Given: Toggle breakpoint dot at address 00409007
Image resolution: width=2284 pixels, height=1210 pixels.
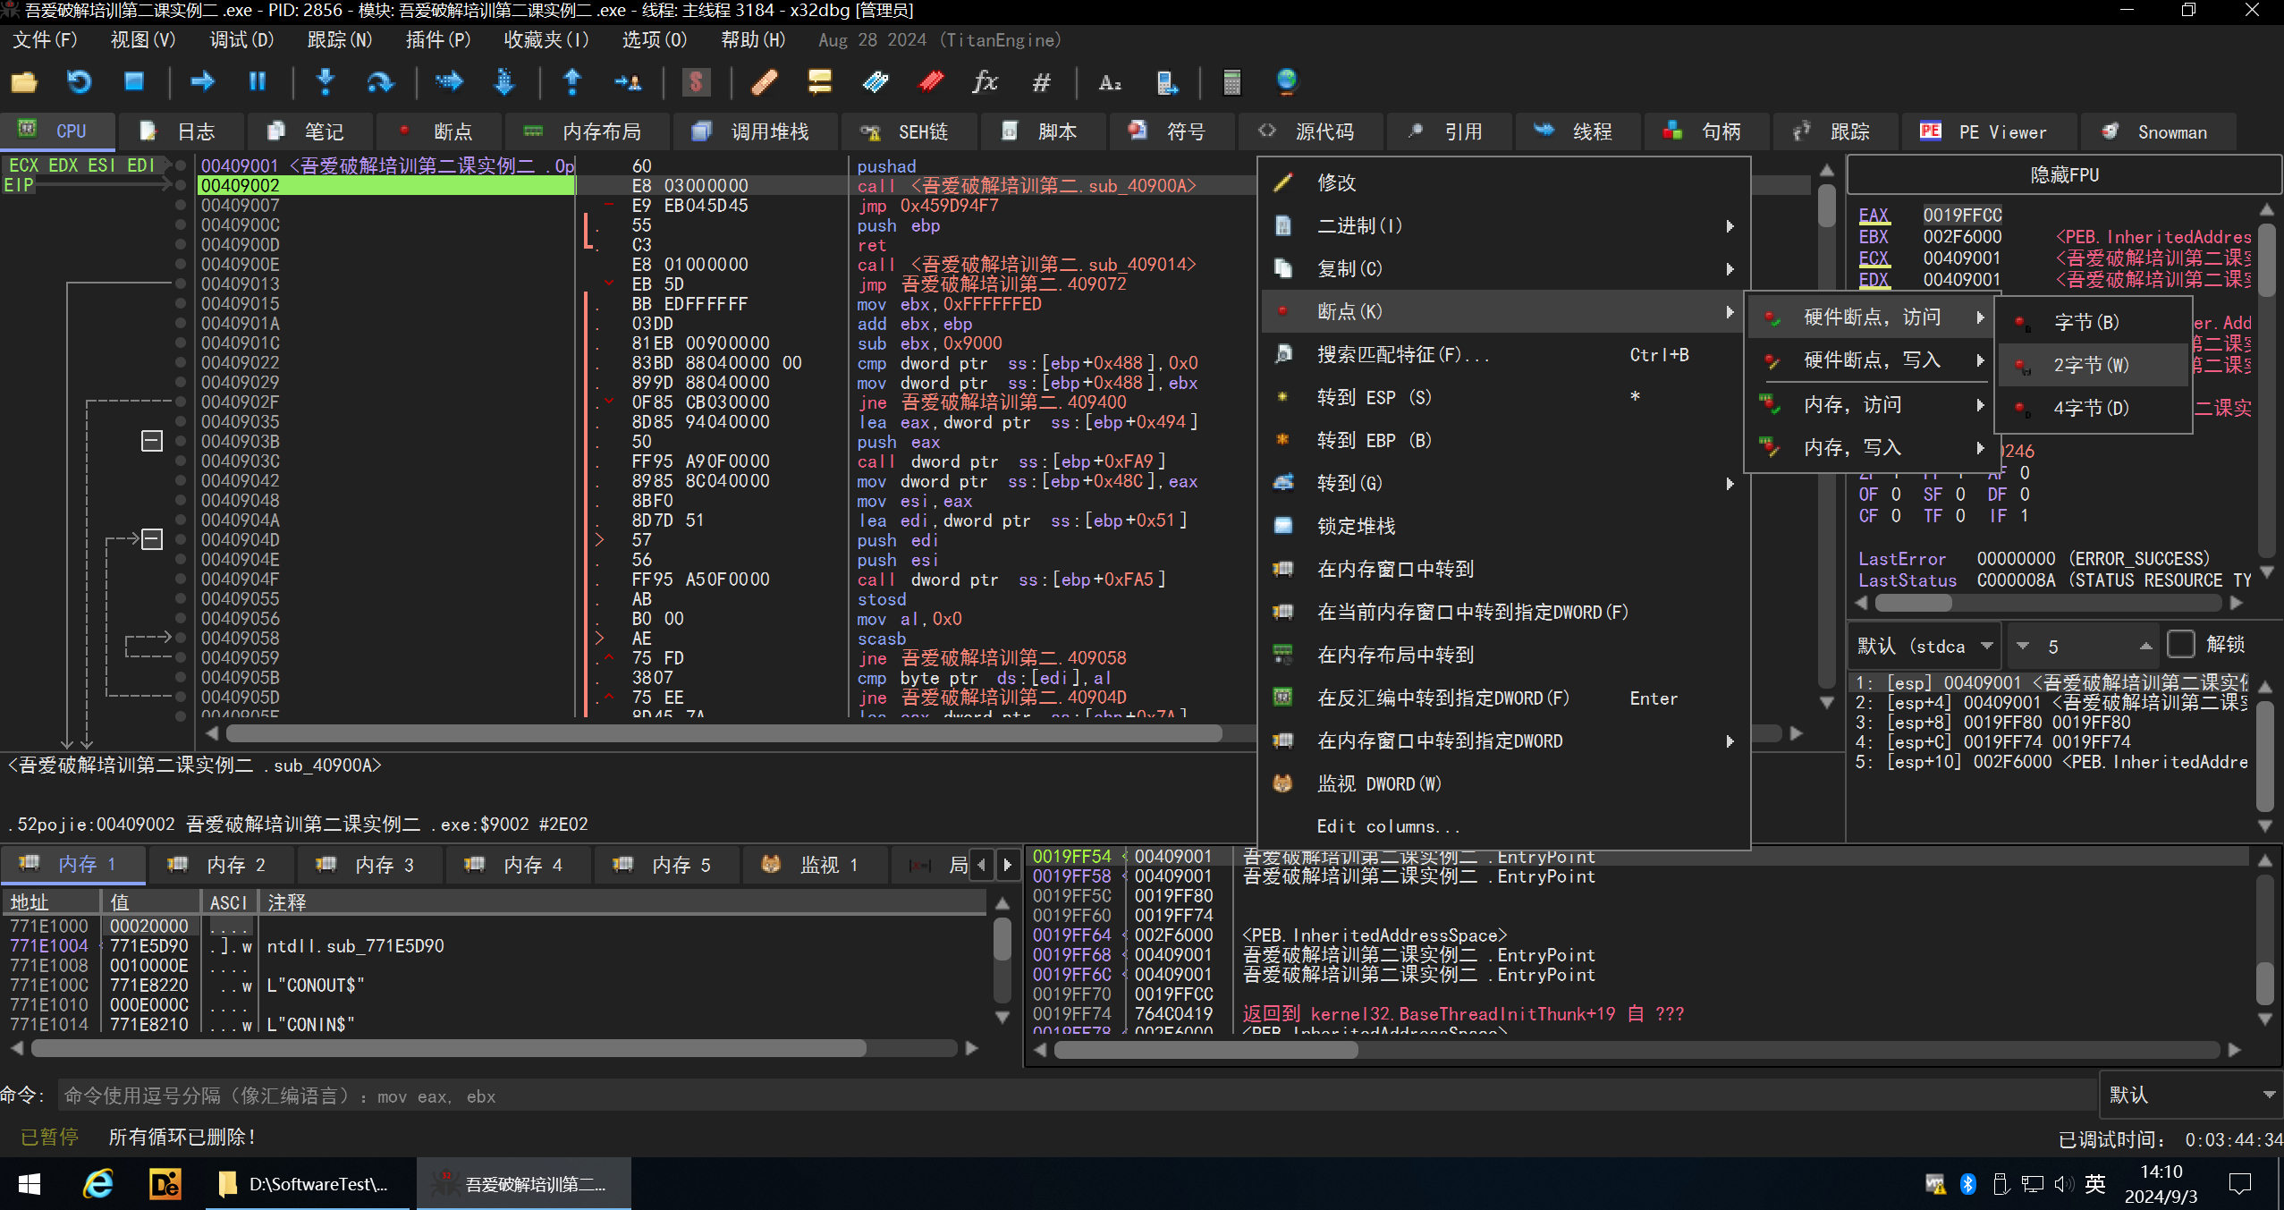Looking at the screenshot, I should click(181, 205).
